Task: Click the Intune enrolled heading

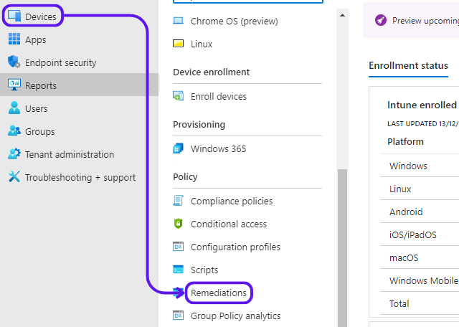Action: [x=423, y=105]
